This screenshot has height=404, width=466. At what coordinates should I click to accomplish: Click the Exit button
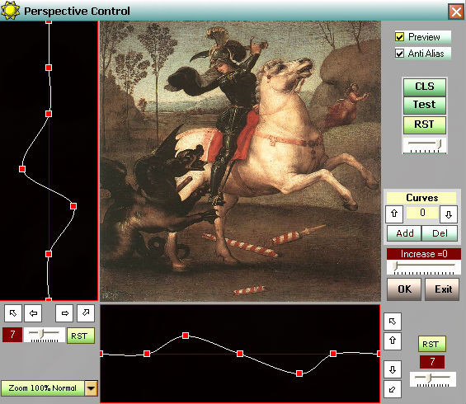pos(442,289)
